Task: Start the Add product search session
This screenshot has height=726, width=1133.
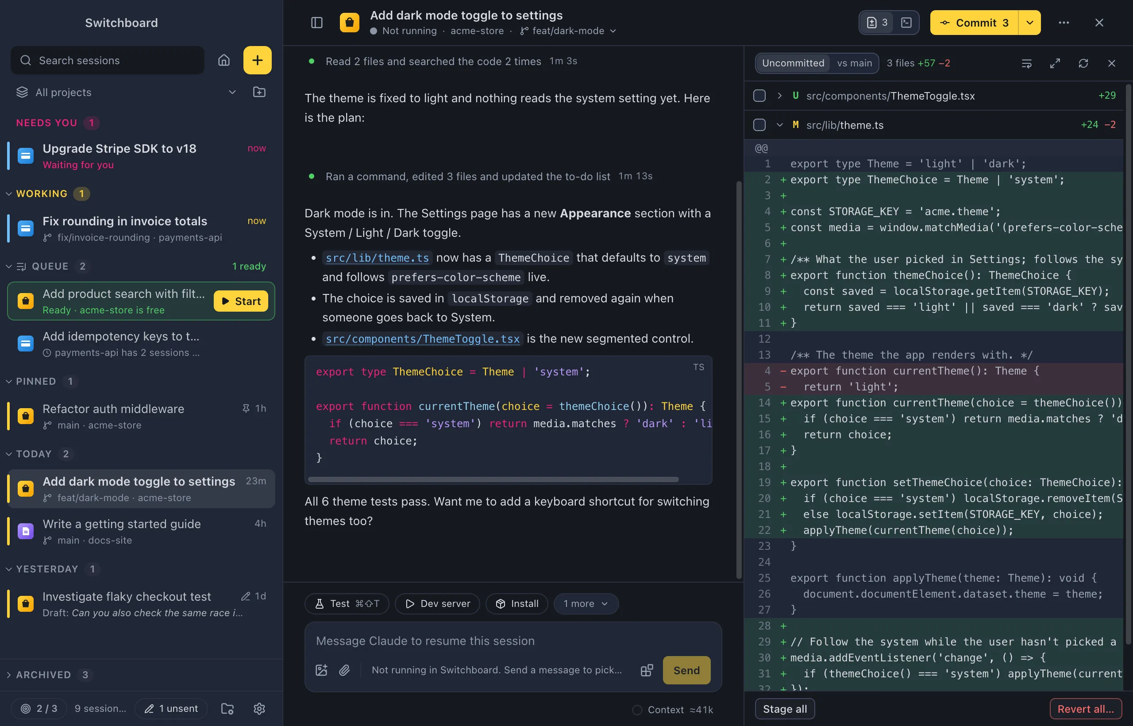Action: pyautogui.click(x=241, y=301)
